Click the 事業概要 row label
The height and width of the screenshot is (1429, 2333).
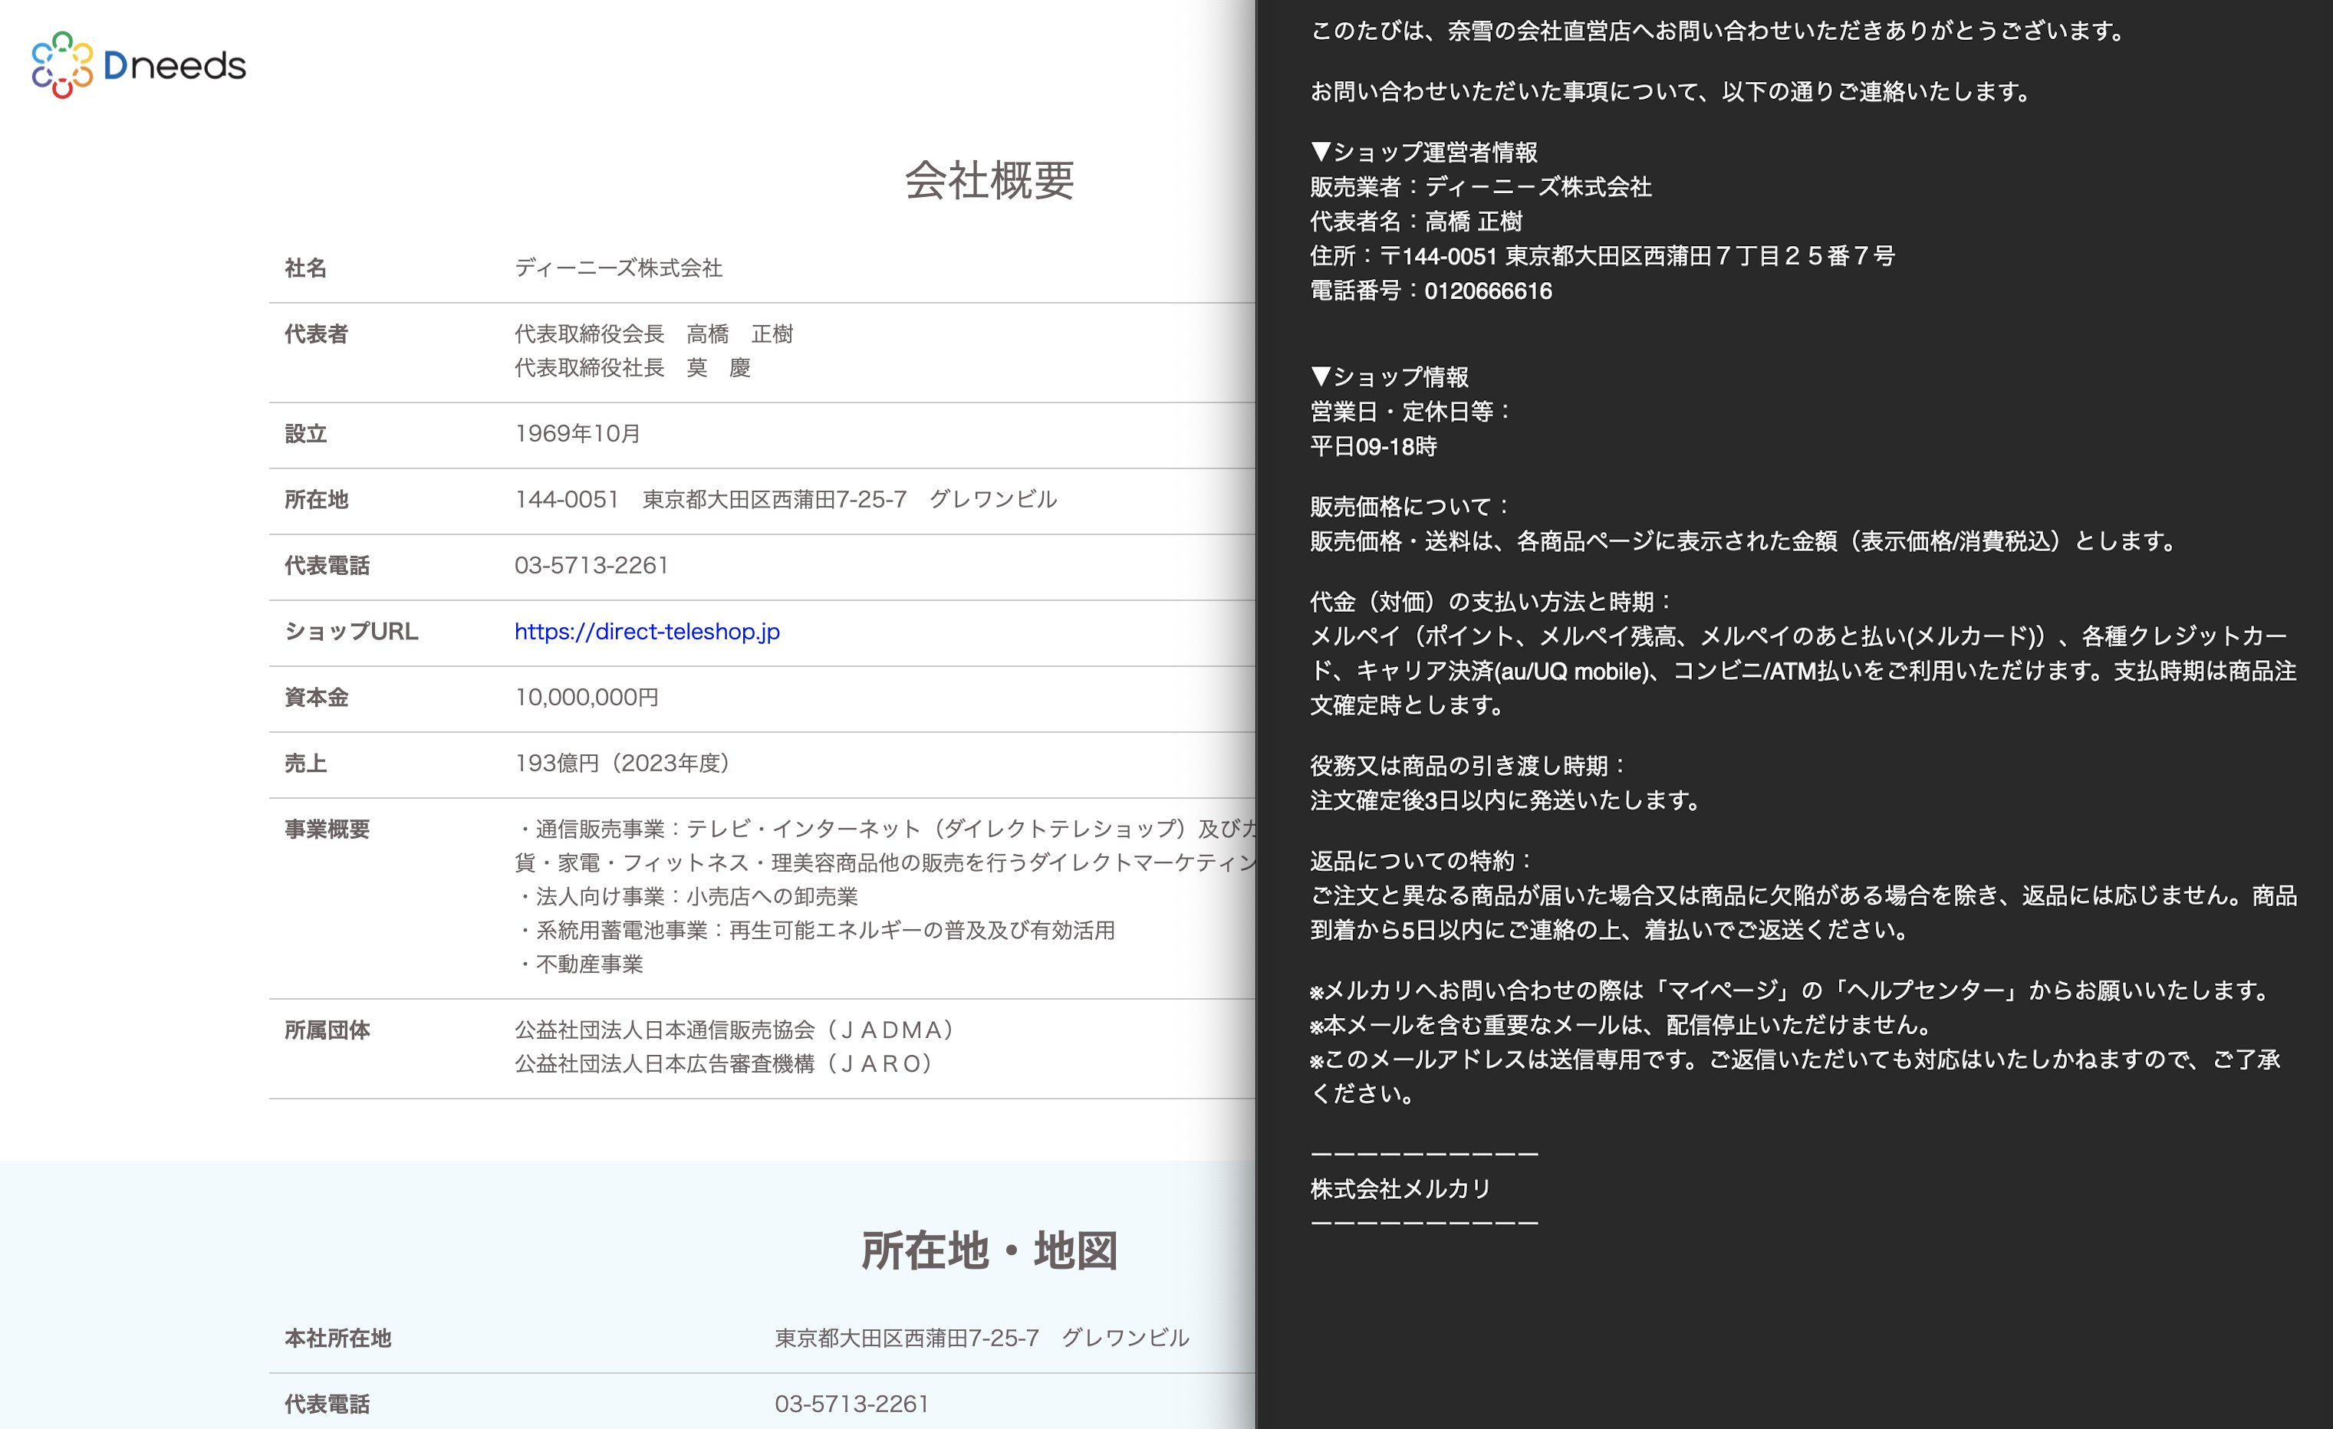click(327, 829)
